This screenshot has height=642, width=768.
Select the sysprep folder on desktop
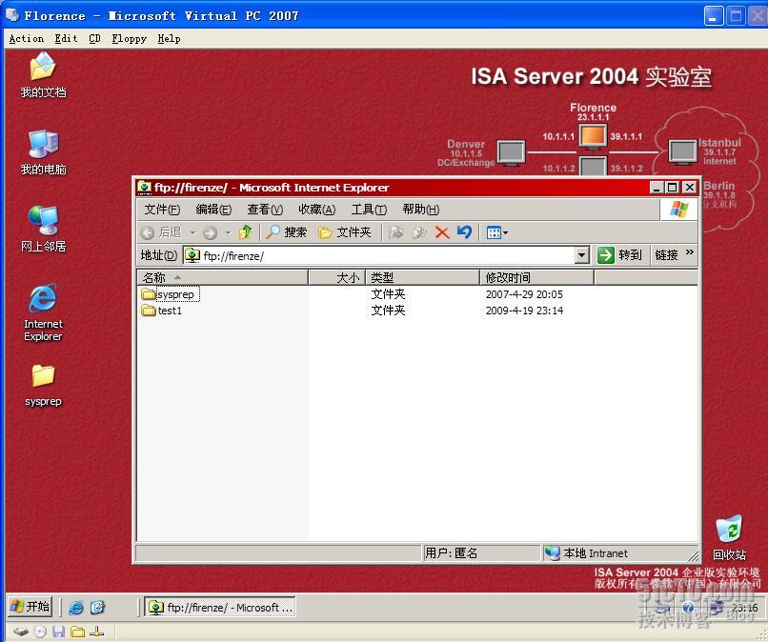[x=43, y=386]
